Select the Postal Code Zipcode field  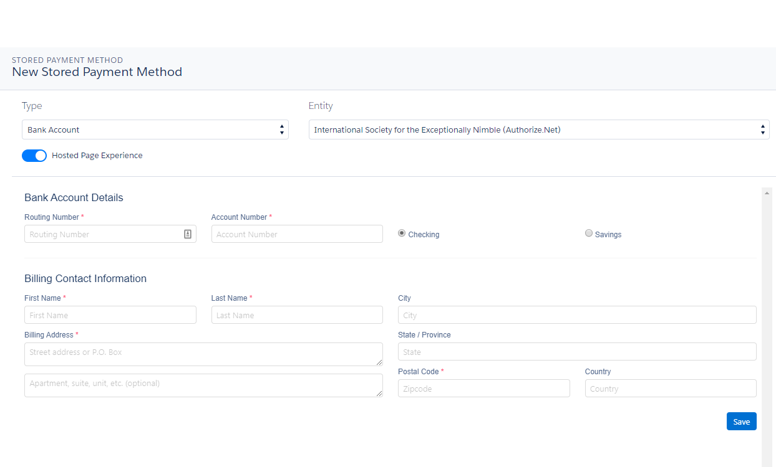pyautogui.click(x=483, y=389)
